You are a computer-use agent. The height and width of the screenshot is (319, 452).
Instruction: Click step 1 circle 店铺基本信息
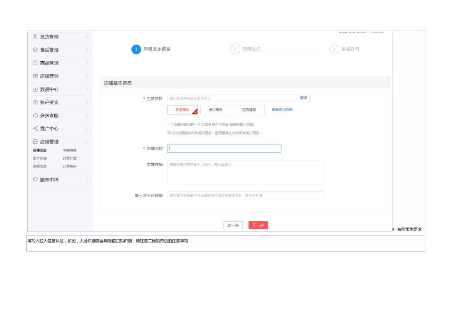pos(136,49)
